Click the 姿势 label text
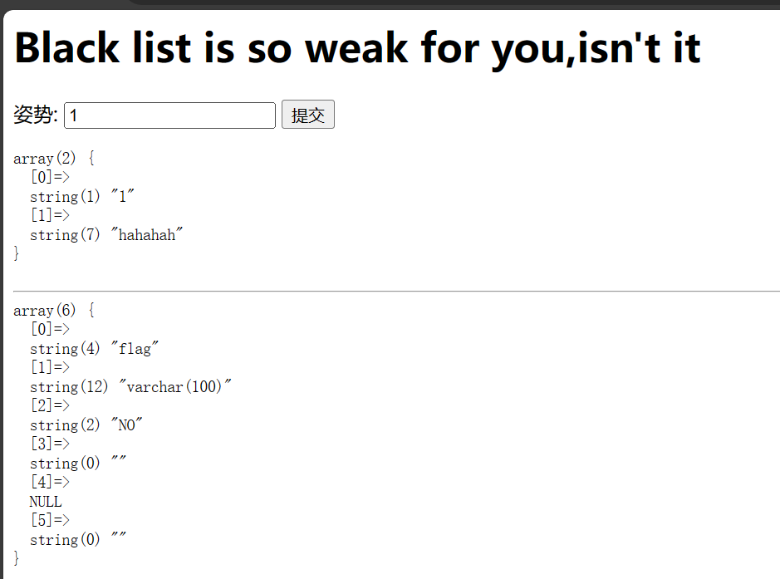The width and height of the screenshot is (780, 579). tap(35, 115)
